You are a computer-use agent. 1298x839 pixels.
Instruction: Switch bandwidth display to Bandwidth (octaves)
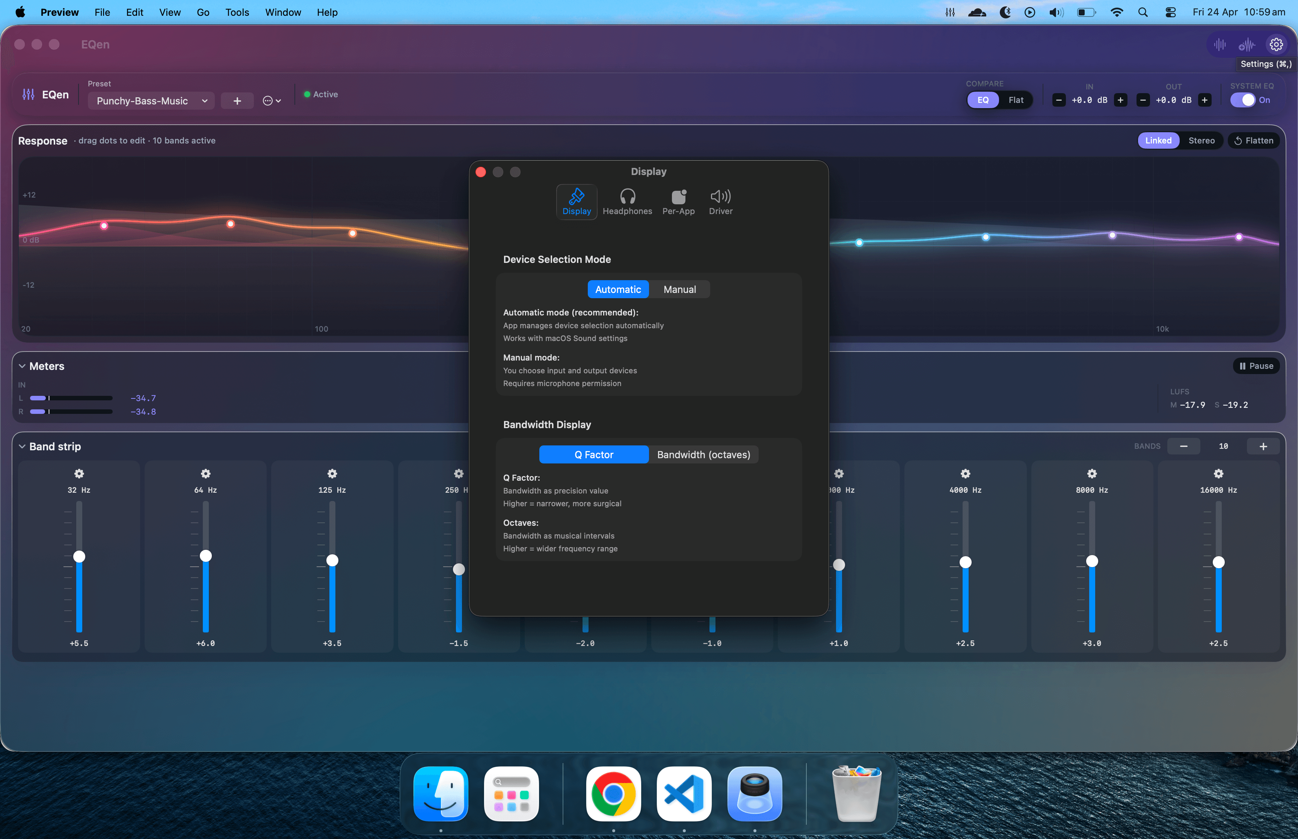tap(703, 454)
